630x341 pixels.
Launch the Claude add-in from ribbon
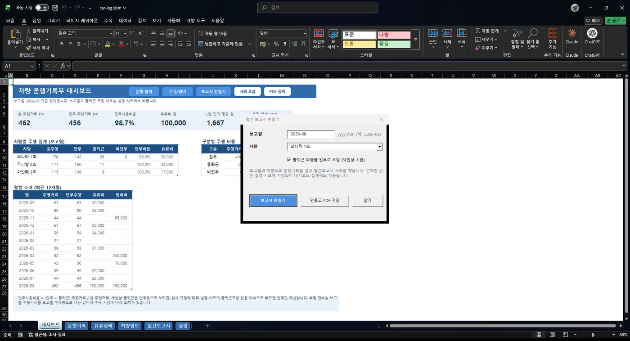(x=571, y=36)
